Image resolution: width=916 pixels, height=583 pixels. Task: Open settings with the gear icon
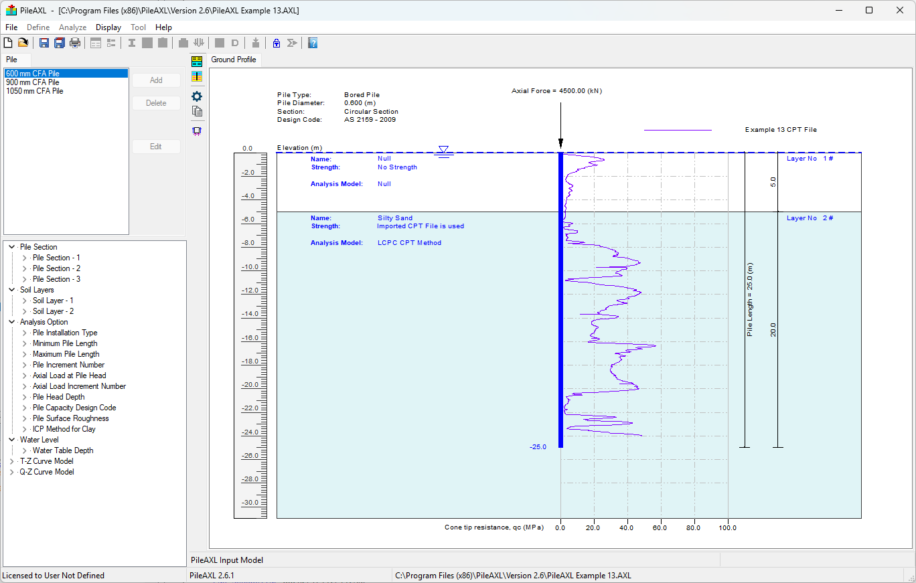[197, 96]
